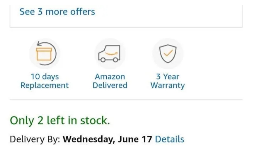Click the return arrow around the box

point(52,58)
